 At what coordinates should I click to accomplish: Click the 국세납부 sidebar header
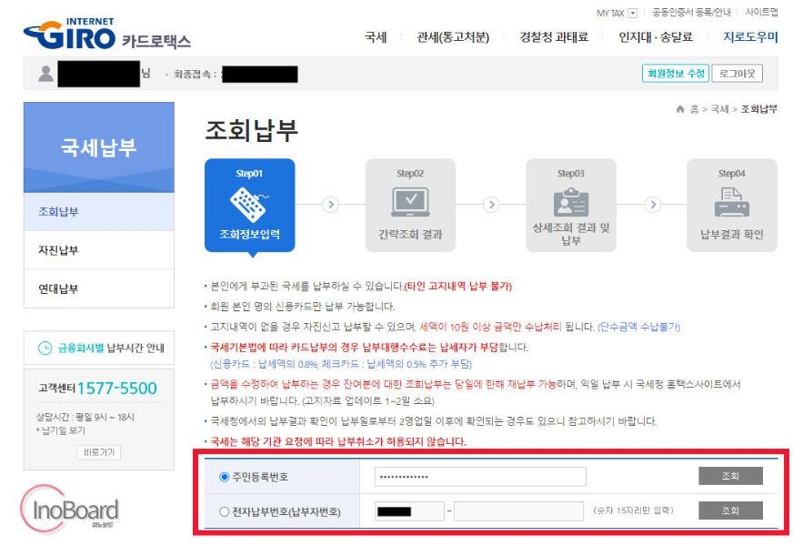click(98, 147)
